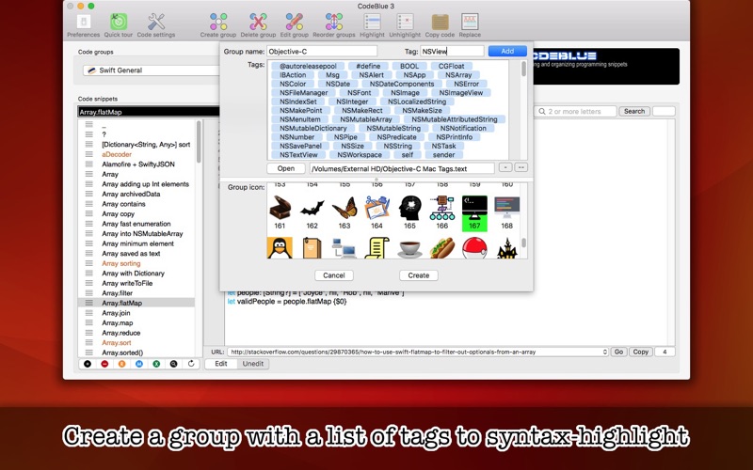
Task: Click the Copy code toolbar icon
Action: point(440,22)
